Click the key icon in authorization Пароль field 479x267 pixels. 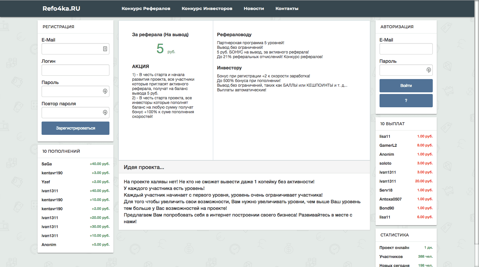tap(429, 70)
